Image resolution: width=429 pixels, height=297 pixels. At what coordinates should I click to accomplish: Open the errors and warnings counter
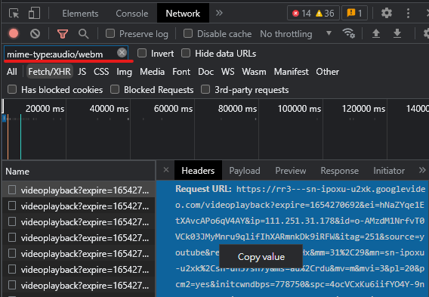(x=313, y=13)
